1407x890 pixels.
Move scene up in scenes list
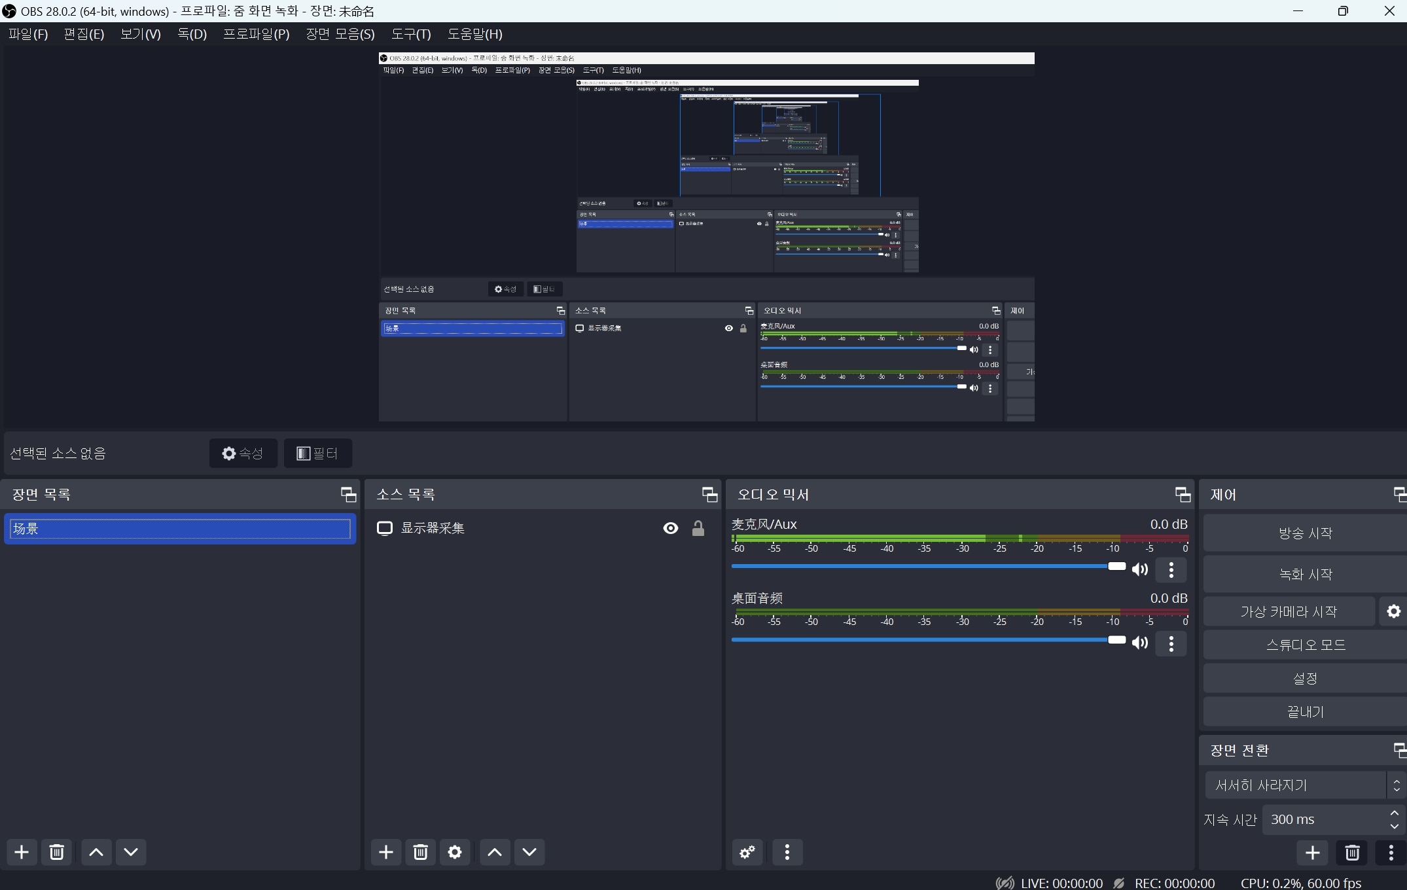[x=96, y=852]
